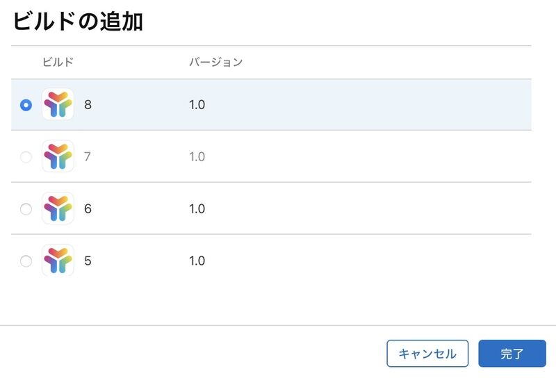Choose the disabled radio button for build 7
This screenshot has height=378, width=556.
26,157
